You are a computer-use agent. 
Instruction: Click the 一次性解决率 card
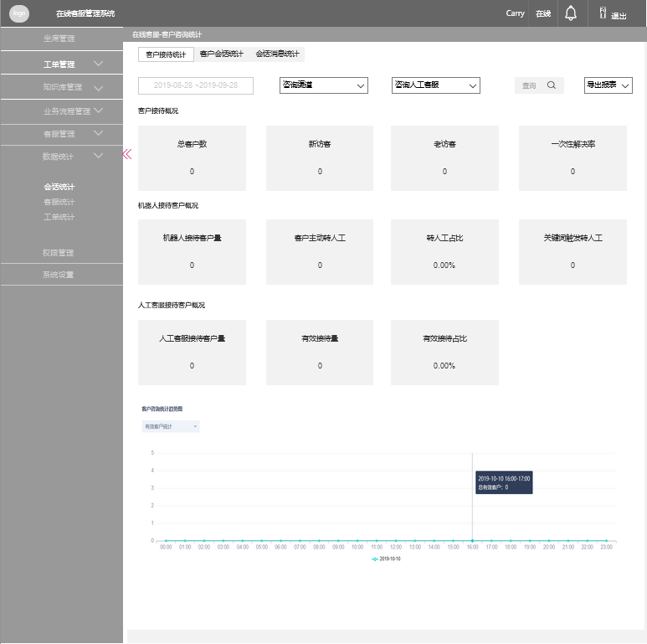pos(573,158)
